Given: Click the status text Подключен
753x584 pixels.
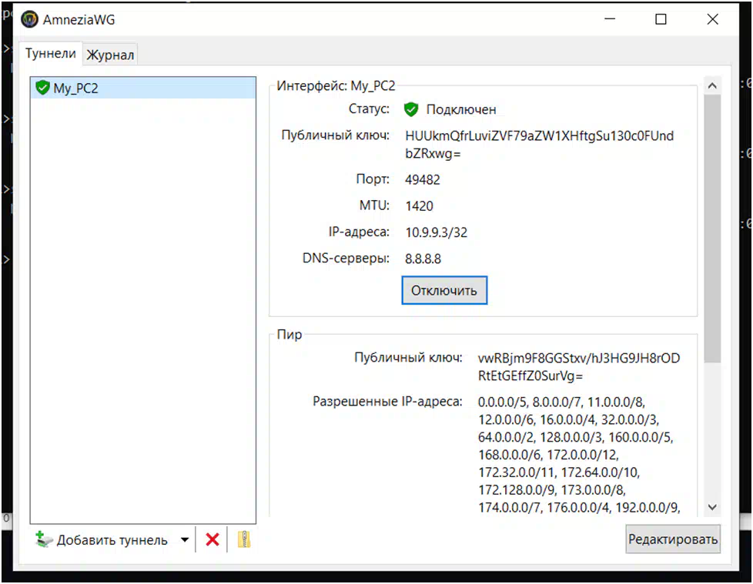Looking at the screenshot, I should (461, 109).
